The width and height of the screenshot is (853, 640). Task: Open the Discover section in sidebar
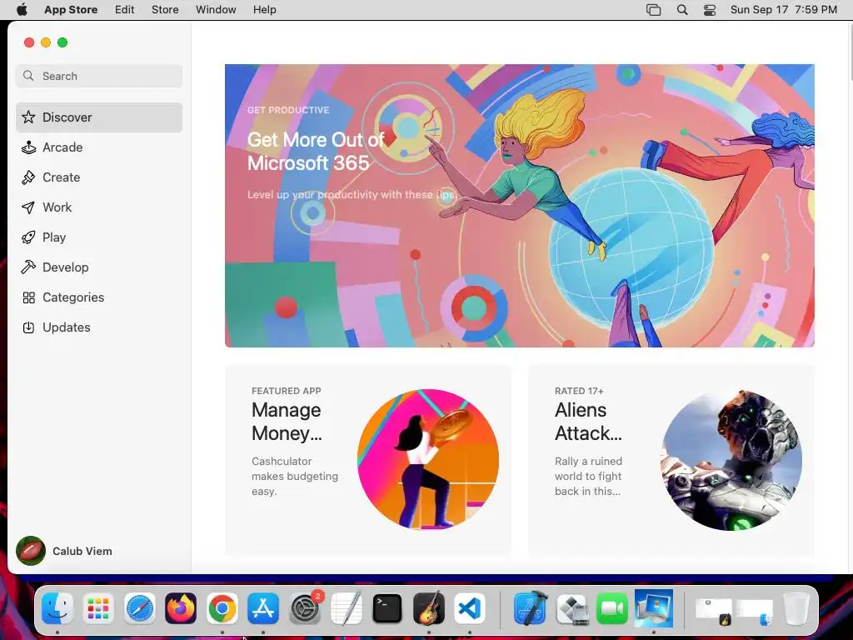coord(99,117)
